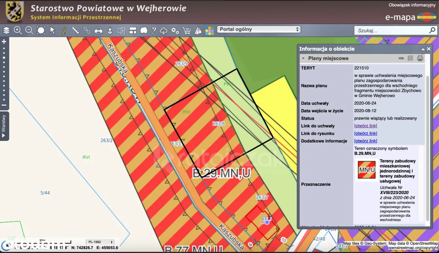
Task: Click the help question mark icon
Action: pyautogui.click(x=154, y=30)
